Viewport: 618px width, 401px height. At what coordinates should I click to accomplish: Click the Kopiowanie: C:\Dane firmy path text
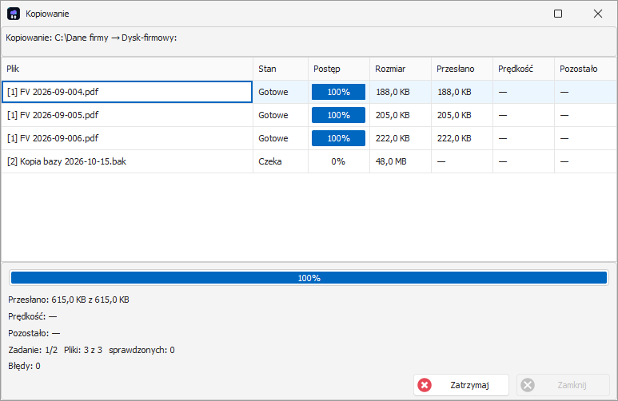(x=91, y=38)
